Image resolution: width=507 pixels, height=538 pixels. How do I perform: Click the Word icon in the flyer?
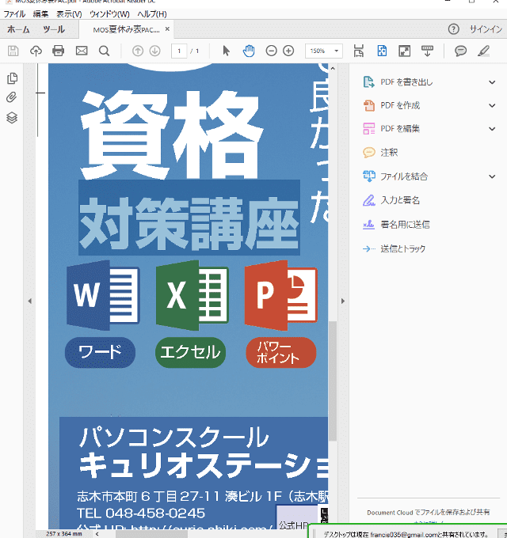[x=103, y=295]
